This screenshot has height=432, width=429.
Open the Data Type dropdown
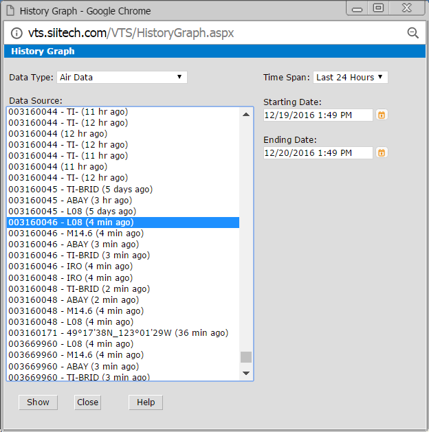[x=122, y=77]
